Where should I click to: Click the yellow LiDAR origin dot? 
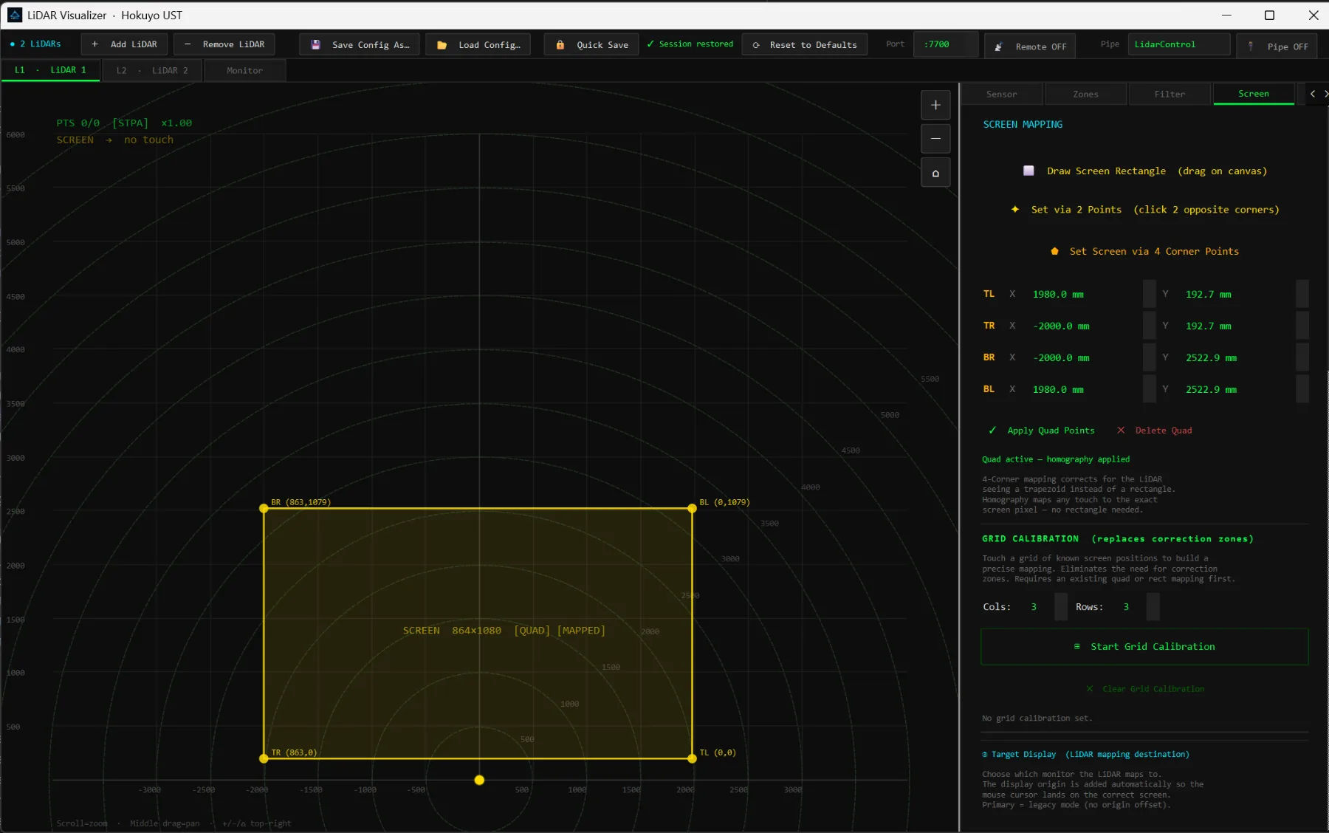pyautogui.click(x=479, y=780)
